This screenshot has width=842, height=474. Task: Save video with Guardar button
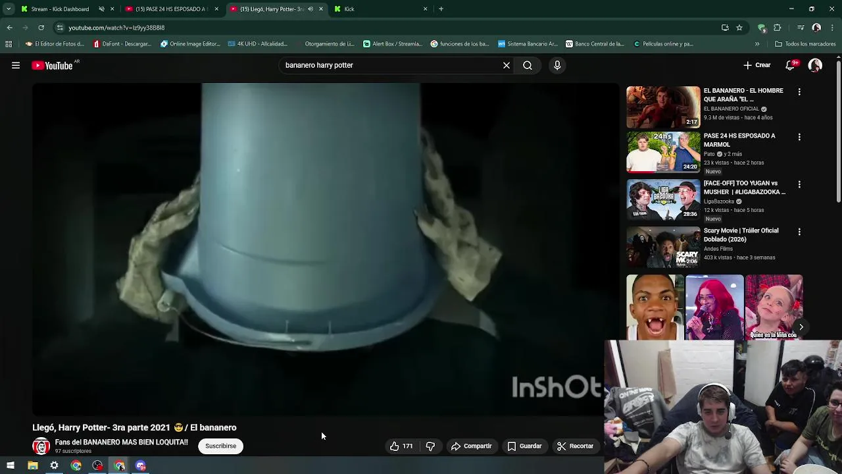click(x=524, y=446)
